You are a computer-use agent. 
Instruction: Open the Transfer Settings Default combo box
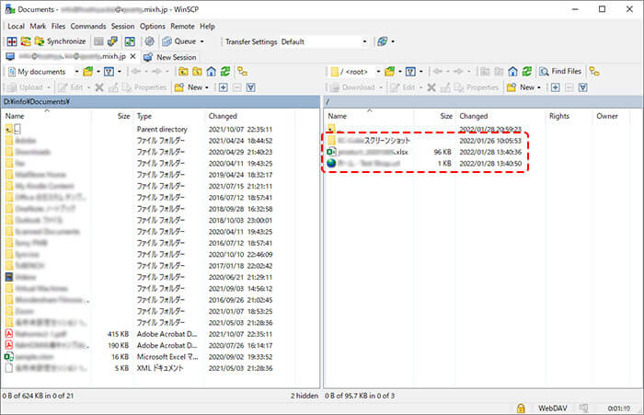tap(324, 41)
